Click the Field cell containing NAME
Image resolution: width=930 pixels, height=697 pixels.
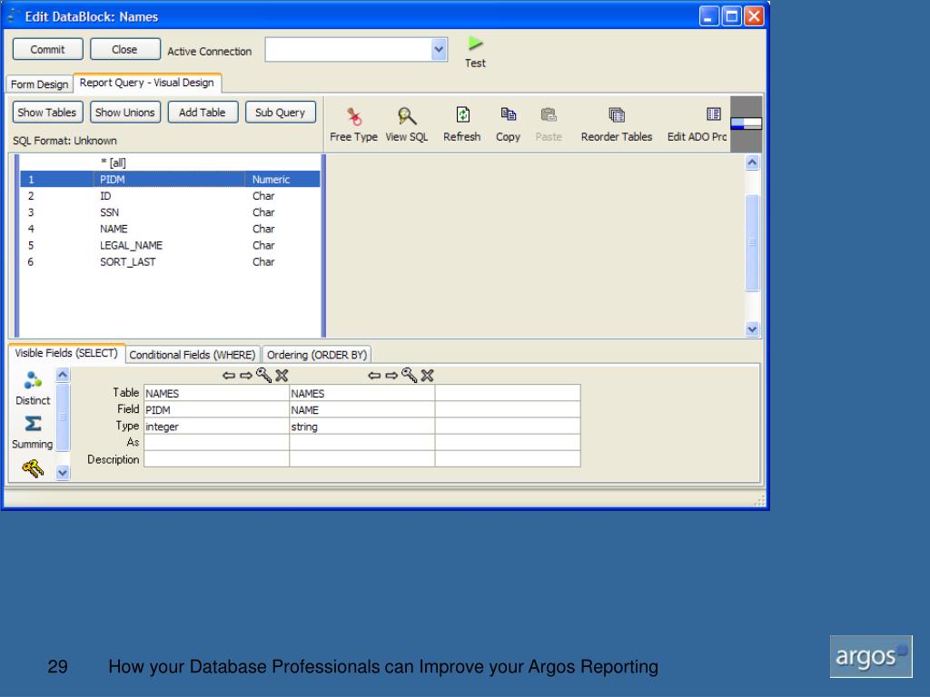(x=361, y=409)
